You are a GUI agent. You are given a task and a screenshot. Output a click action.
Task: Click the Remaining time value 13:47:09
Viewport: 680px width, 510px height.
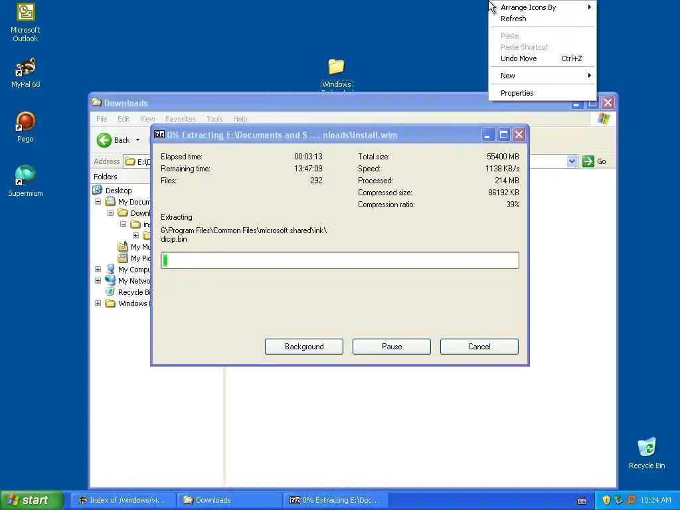coord(308,169)
